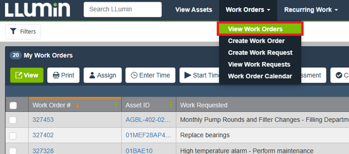
Task: Click the green View button
Action: click(27, 75)
